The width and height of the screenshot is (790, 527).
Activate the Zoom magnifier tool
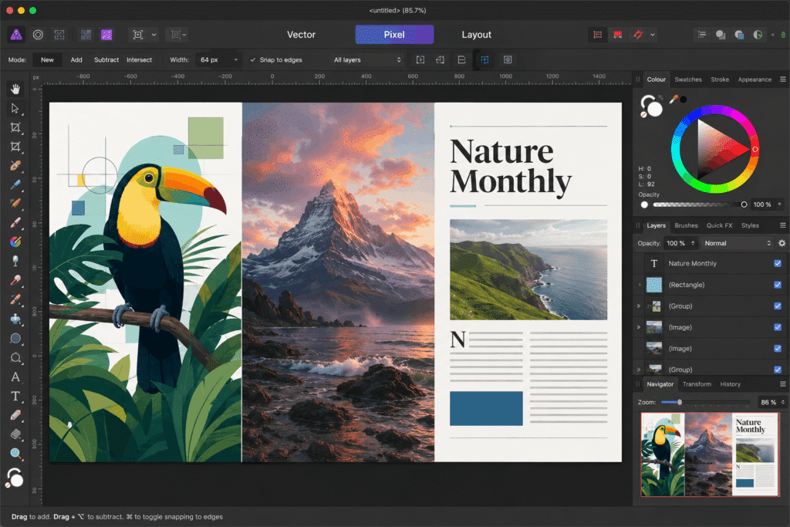coord(15,454)
